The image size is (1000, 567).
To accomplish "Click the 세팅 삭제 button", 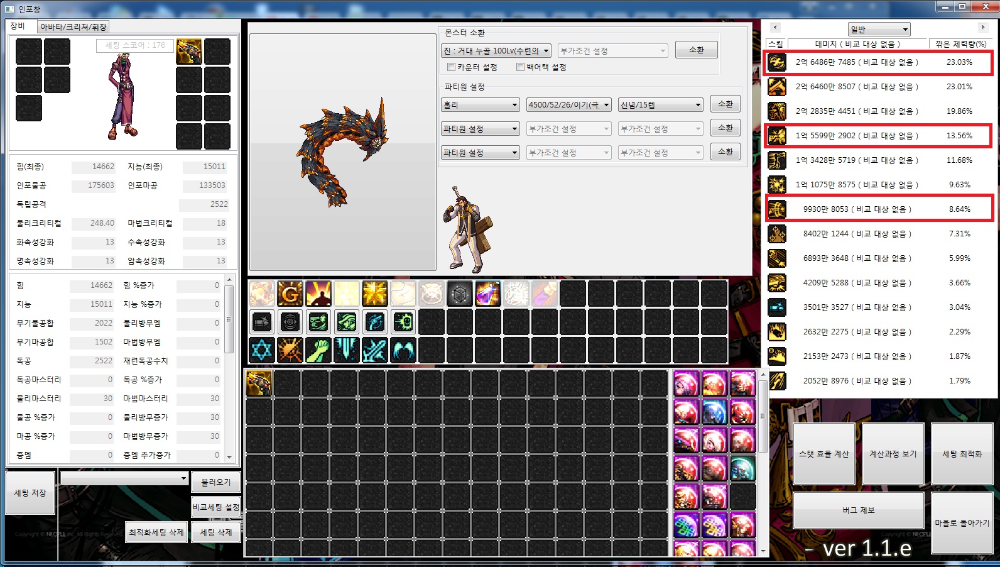I will tap(216, 532).
